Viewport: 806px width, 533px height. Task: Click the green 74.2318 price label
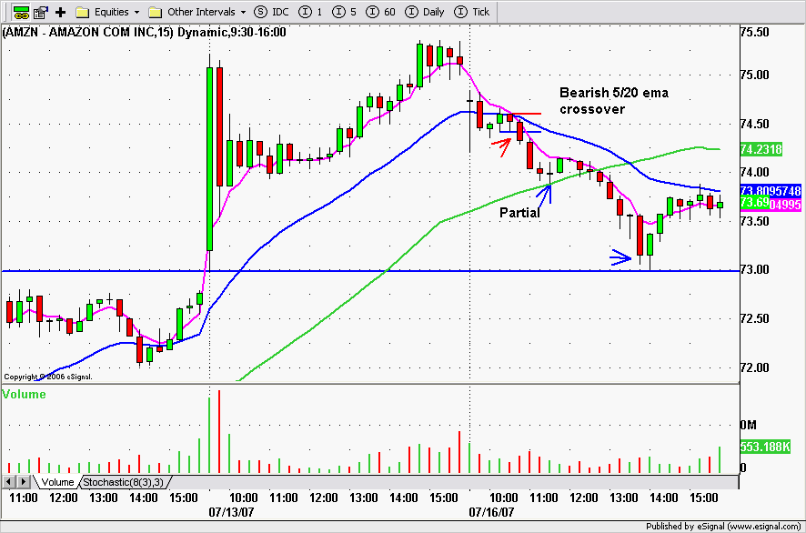click(761, 149)
